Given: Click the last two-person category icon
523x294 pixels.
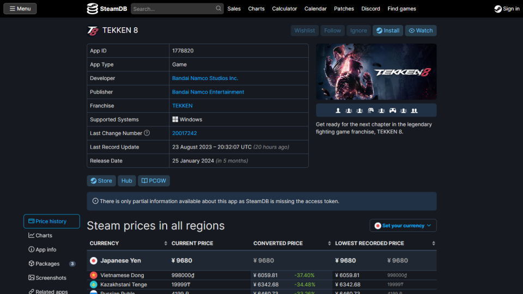Looking at the screenshot, I should click(414, 111).
